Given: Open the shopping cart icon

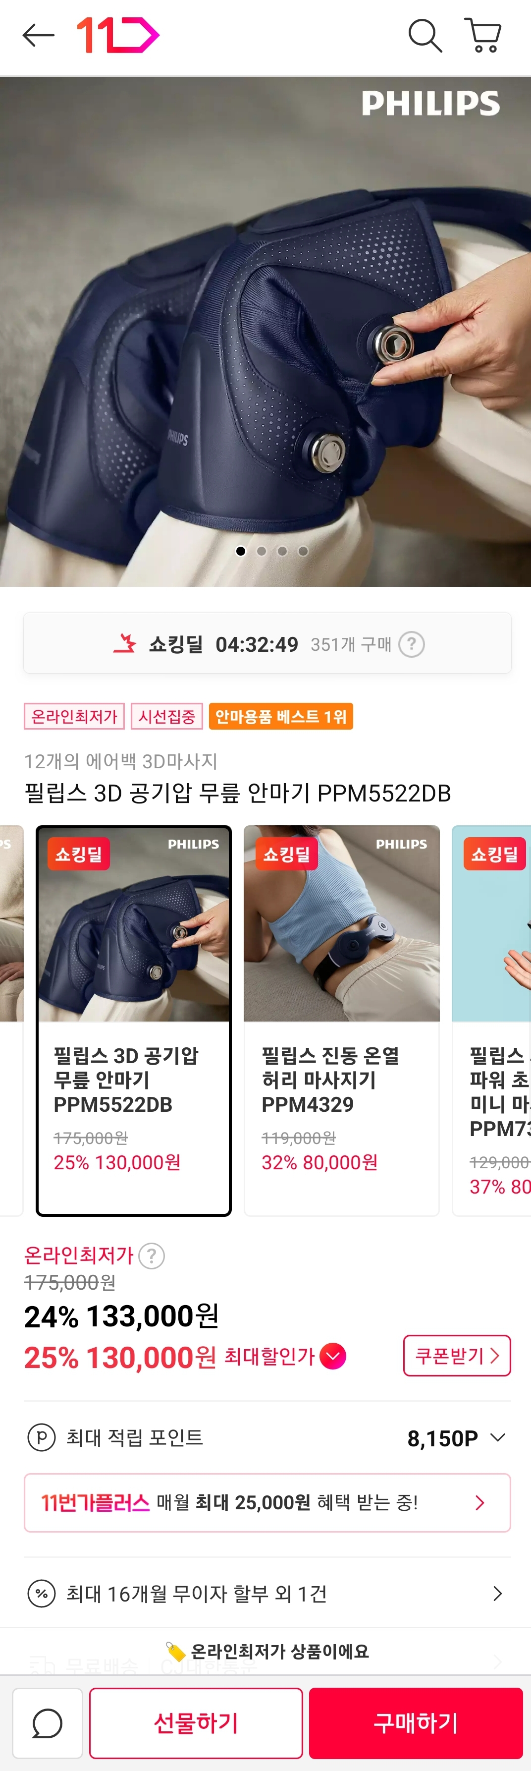Looking at the screenshot, I should click(483, 35).
